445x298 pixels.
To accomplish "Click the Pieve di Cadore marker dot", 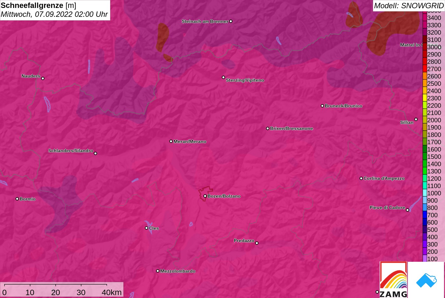I will (407, 210).
